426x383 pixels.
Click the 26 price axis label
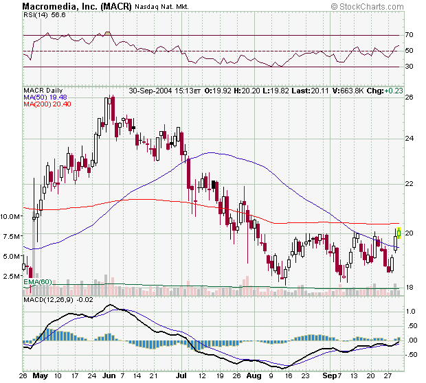point(409,97)
